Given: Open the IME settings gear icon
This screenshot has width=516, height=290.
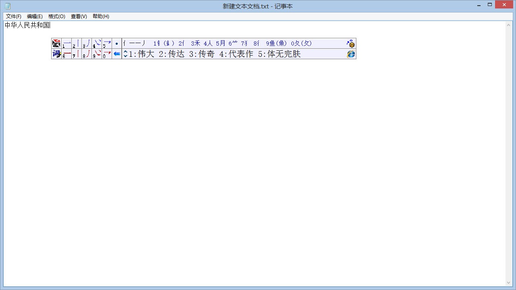Looking at the screenshot, I should [351, 43].
